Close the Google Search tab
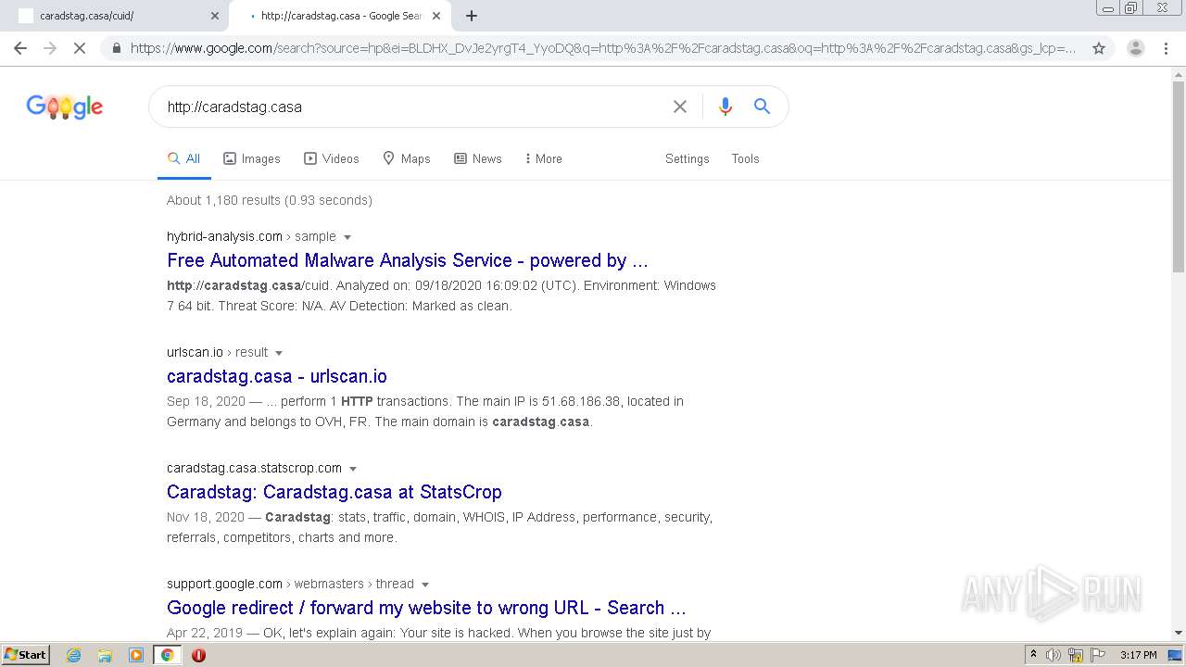The width and height of the screenshot is (1186, 667). 436,16
